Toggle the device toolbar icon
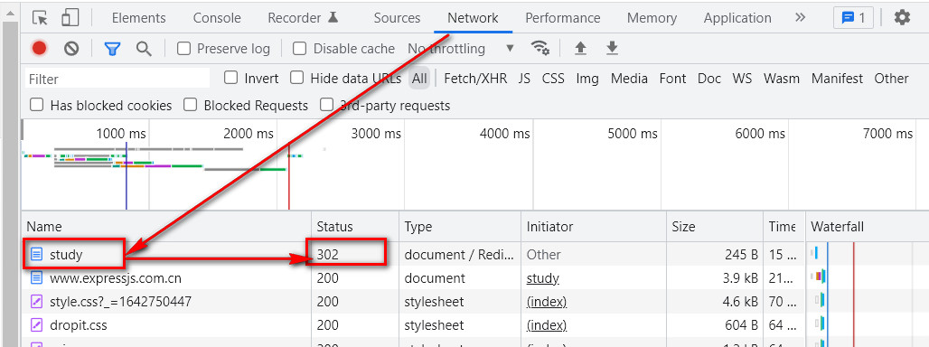Image resolution: width=929 pixels, height=347 pixels. click(x=70, y=18)
